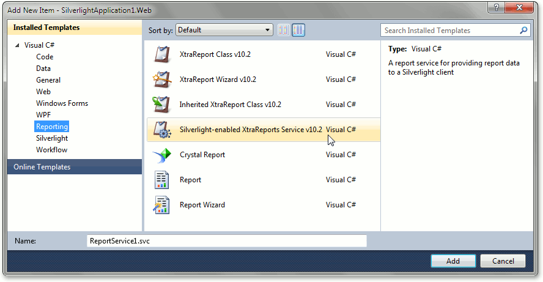The width and height of the screenshot is (543, 282).
Task: Click the Help question mark button
Action: [x=496, y=7]
